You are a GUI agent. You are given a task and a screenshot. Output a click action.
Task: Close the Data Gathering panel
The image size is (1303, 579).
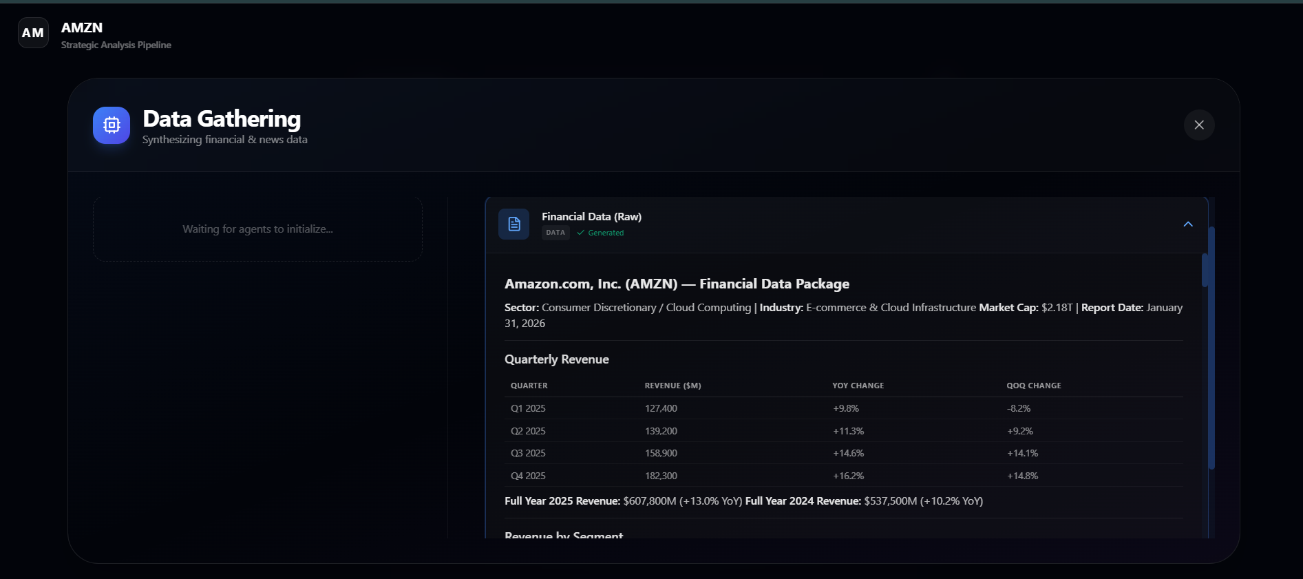1199,125
